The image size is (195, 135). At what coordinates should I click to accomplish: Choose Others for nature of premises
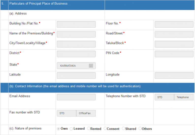(140, 128)
